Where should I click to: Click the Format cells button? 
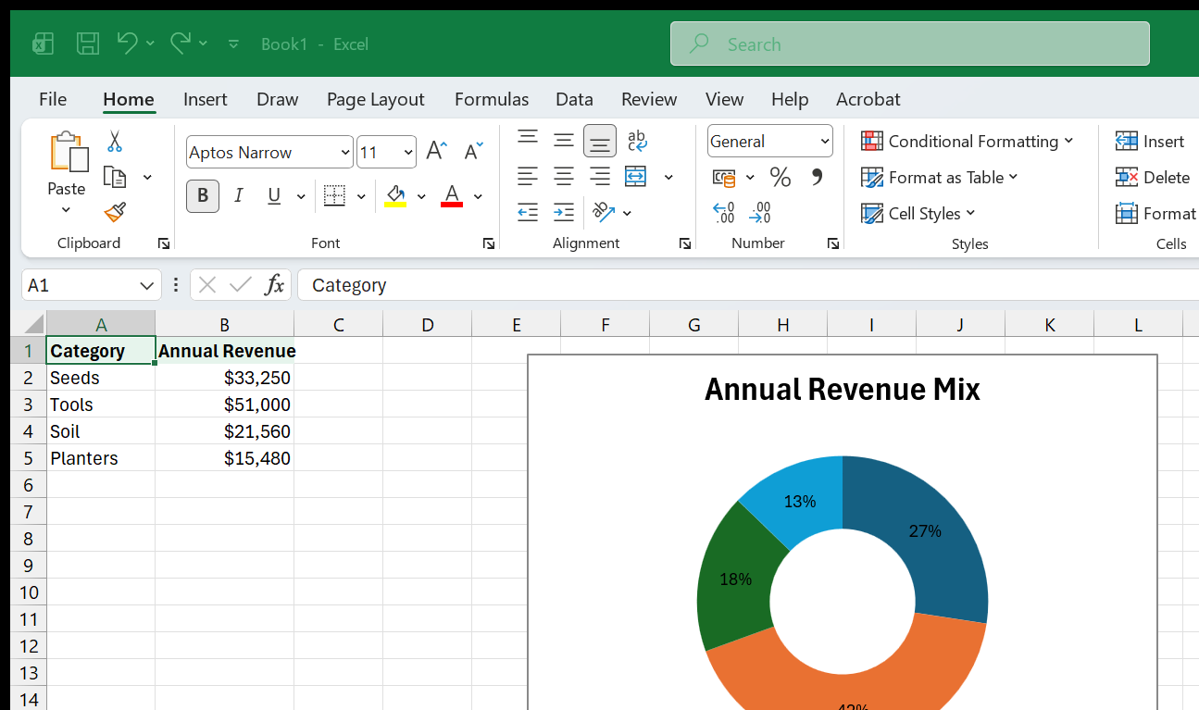[1155, 213]
